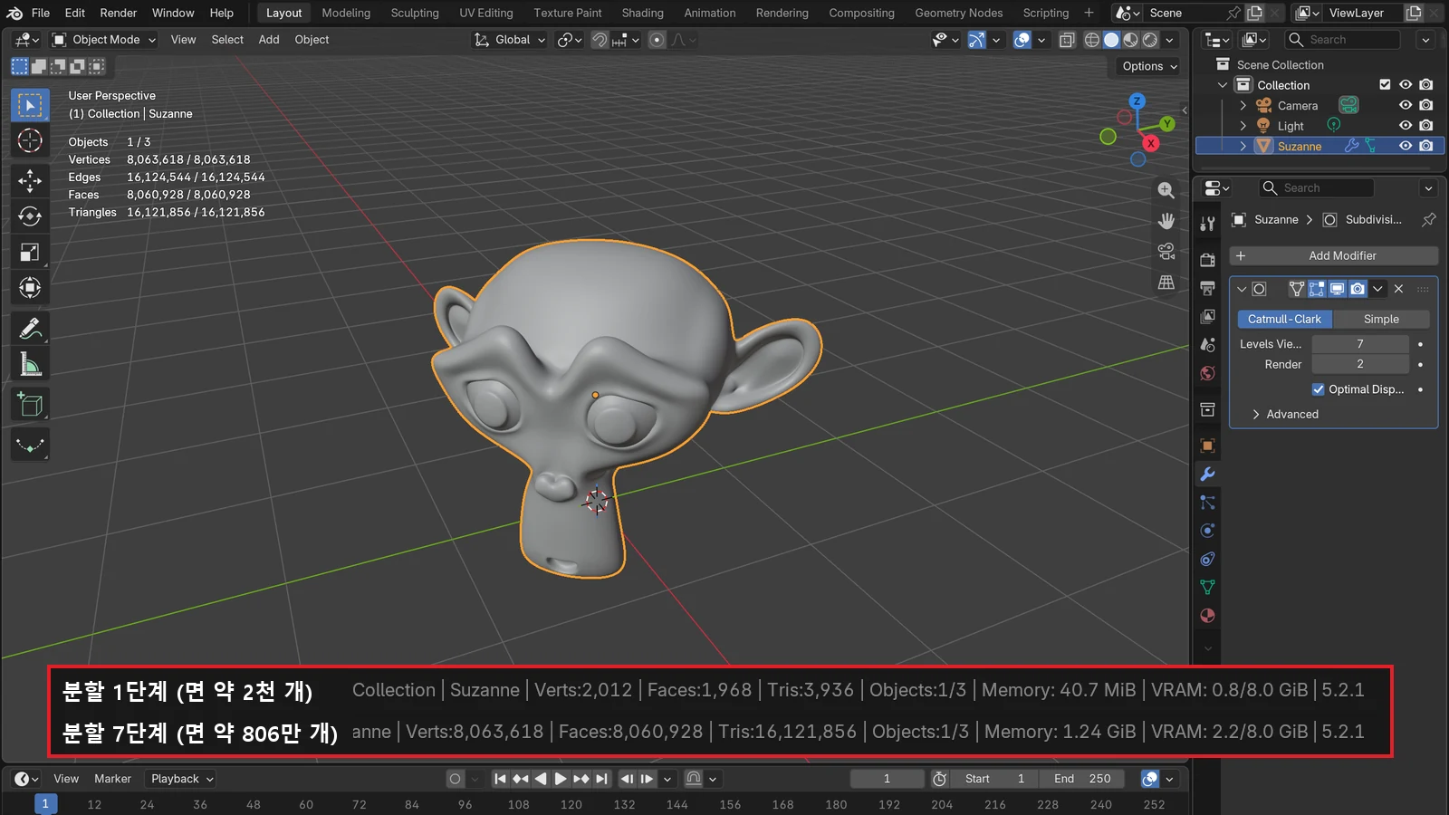Remove the Subdivision modifier with X

(x=1398, y=289)
